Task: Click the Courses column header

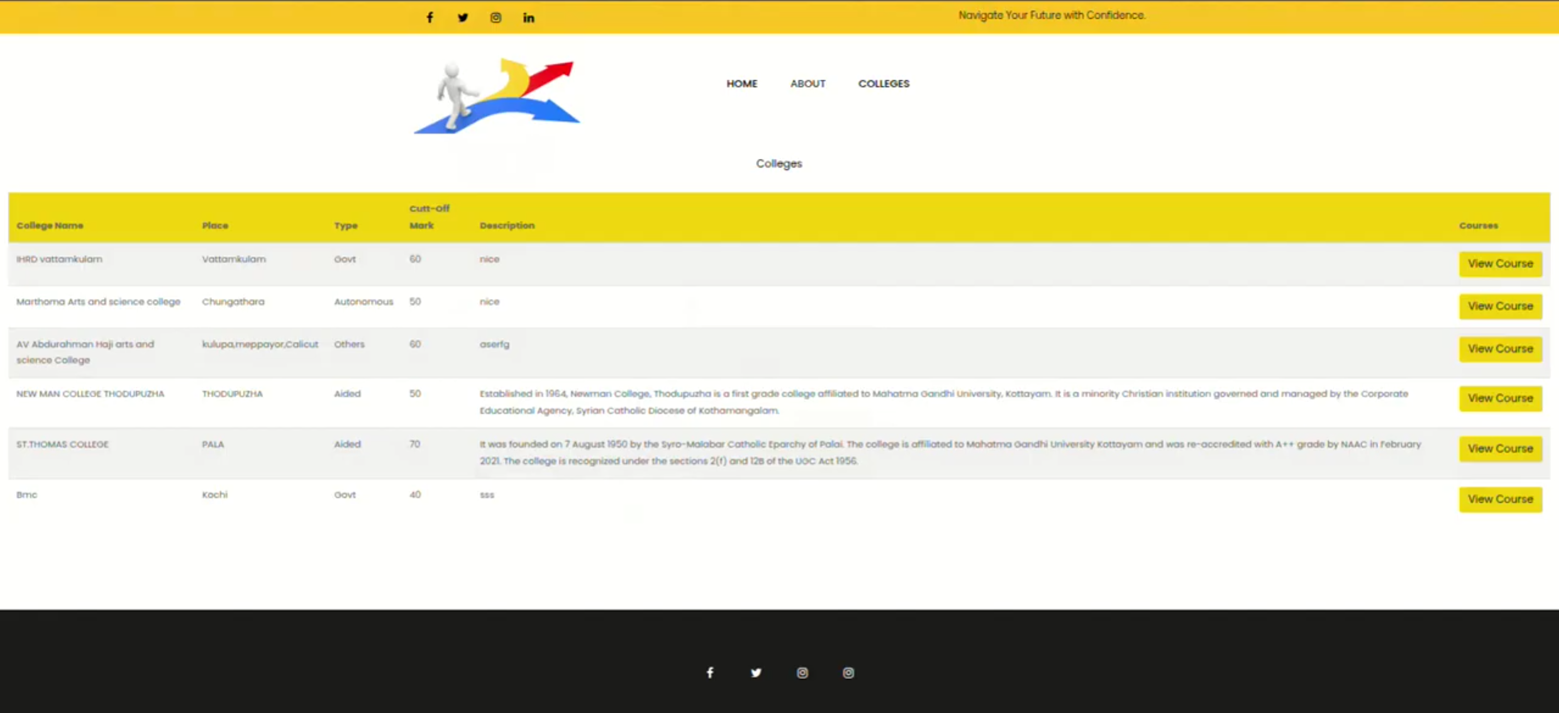Action: [x=1479, y=225]
